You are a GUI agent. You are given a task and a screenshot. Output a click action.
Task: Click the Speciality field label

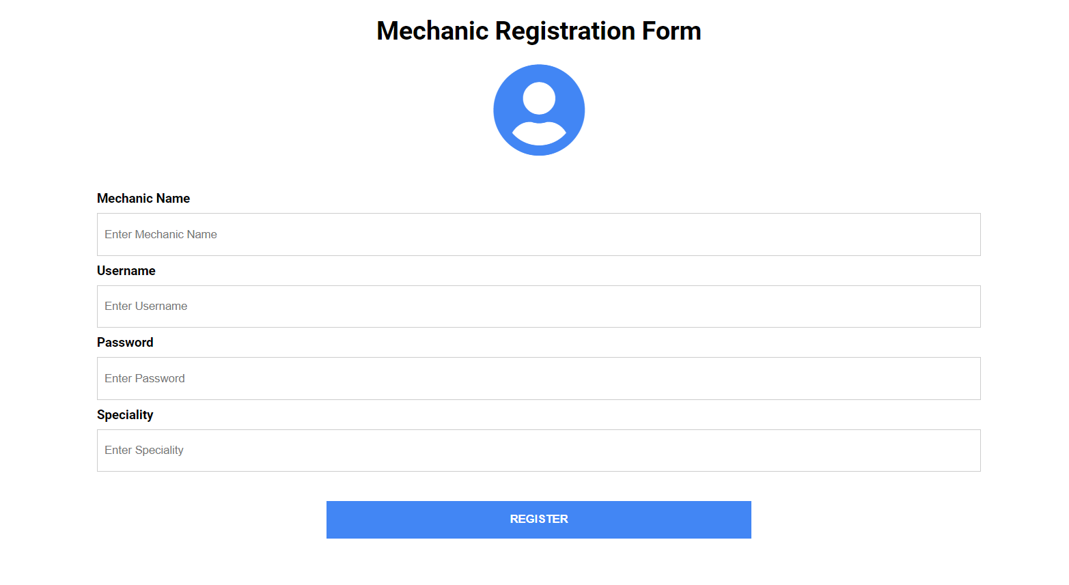pos(125,414)
